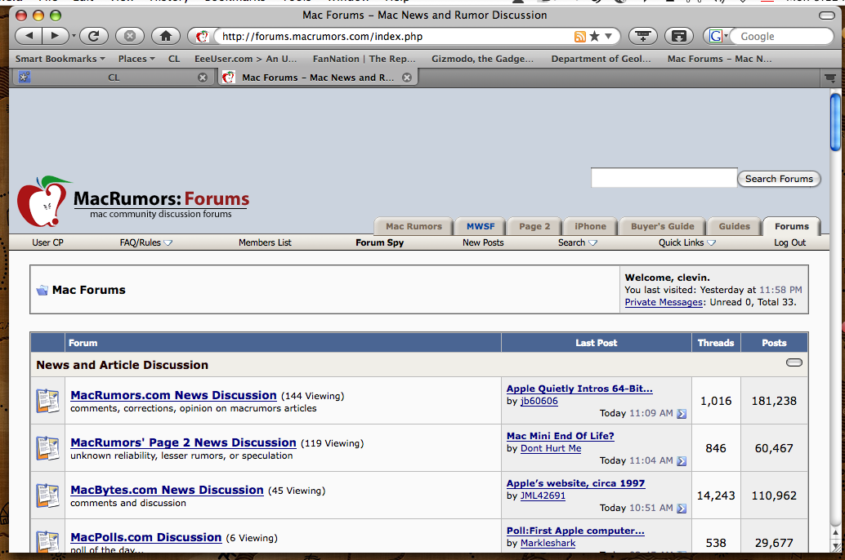Click the Page 2 News Discussion forum icon
This screenshot has height=560, width=845.
click(47, 448)
